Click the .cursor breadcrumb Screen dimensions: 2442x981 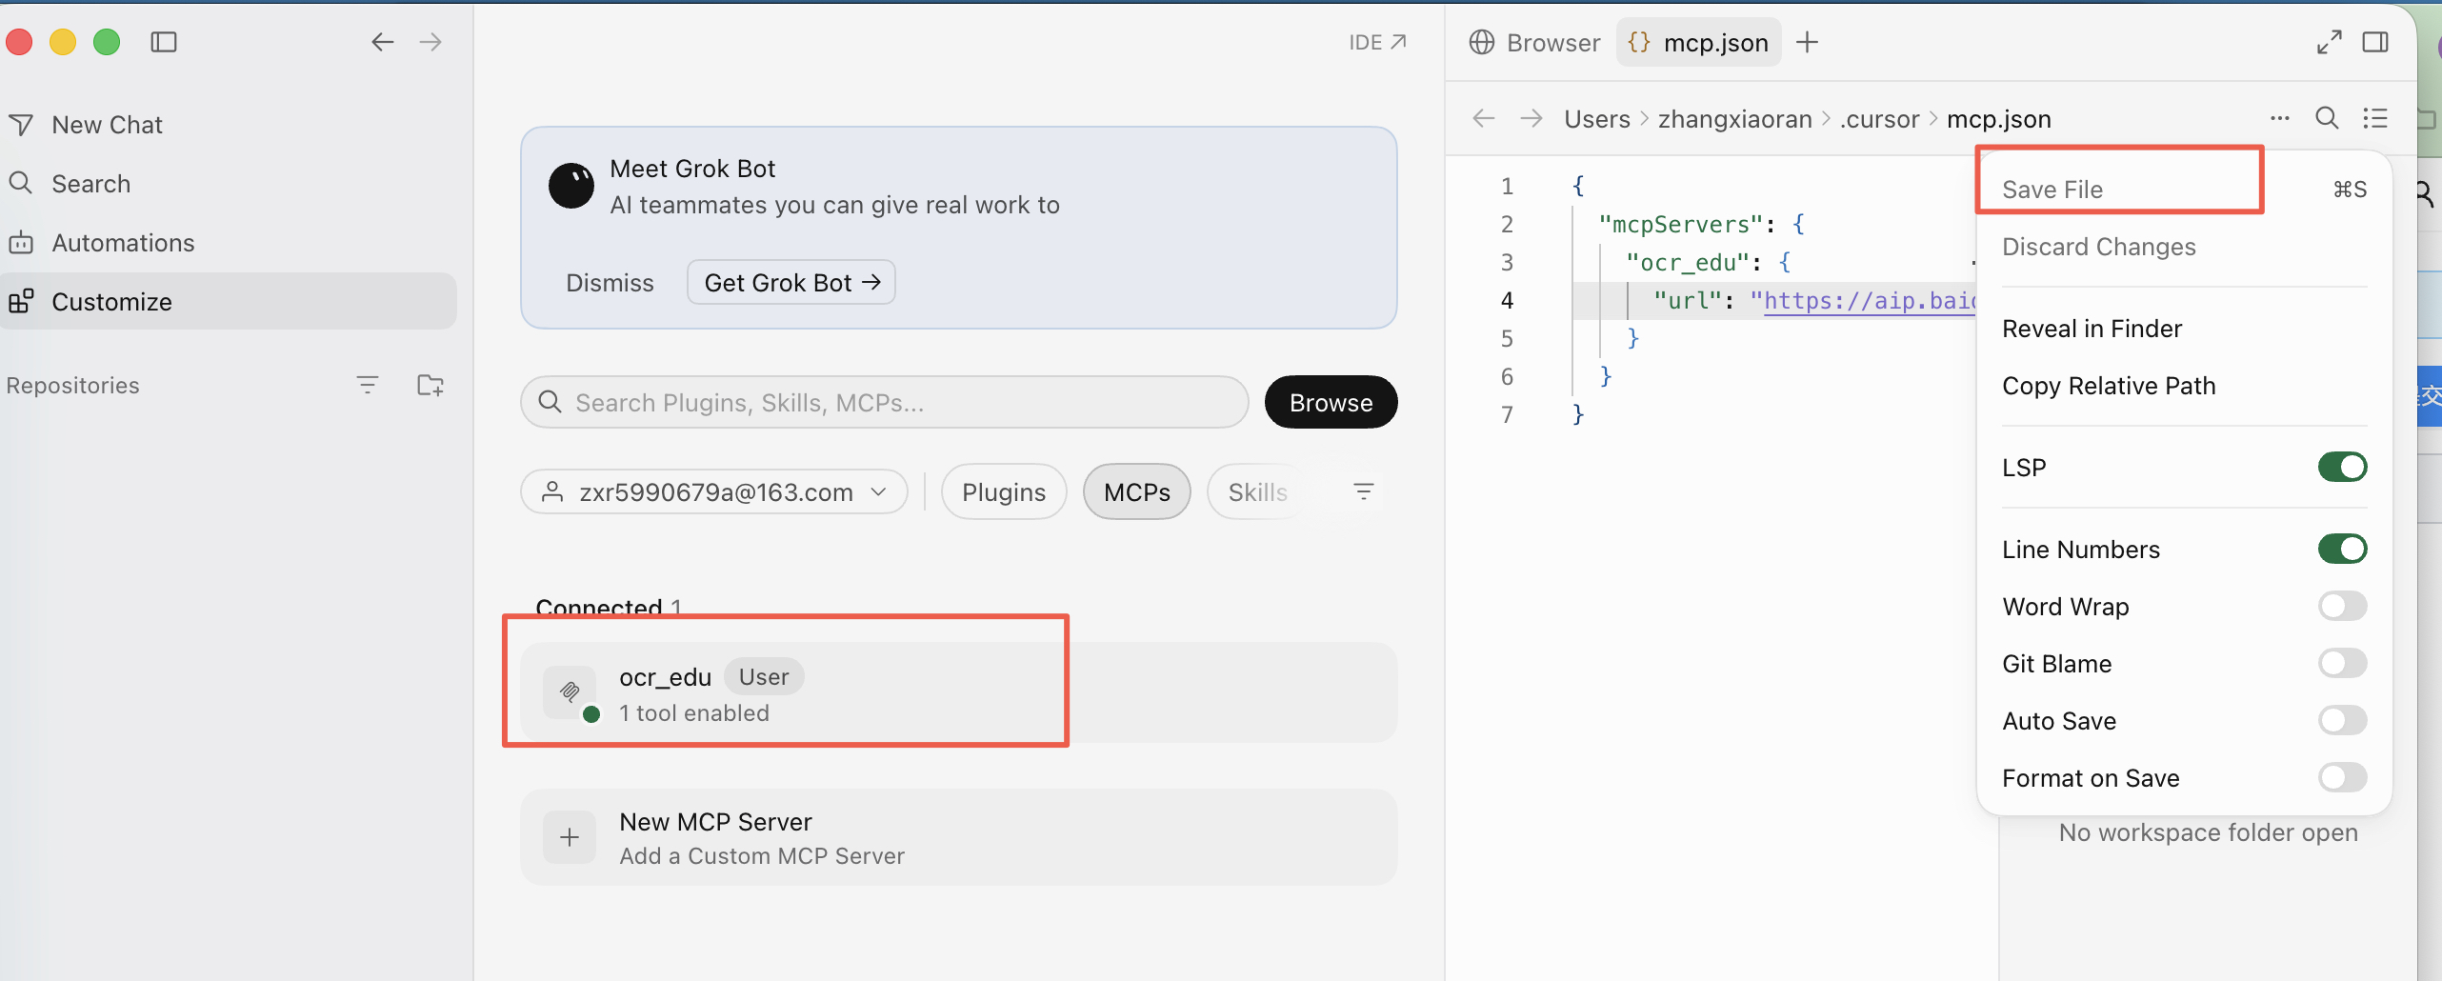(1880, 120)
